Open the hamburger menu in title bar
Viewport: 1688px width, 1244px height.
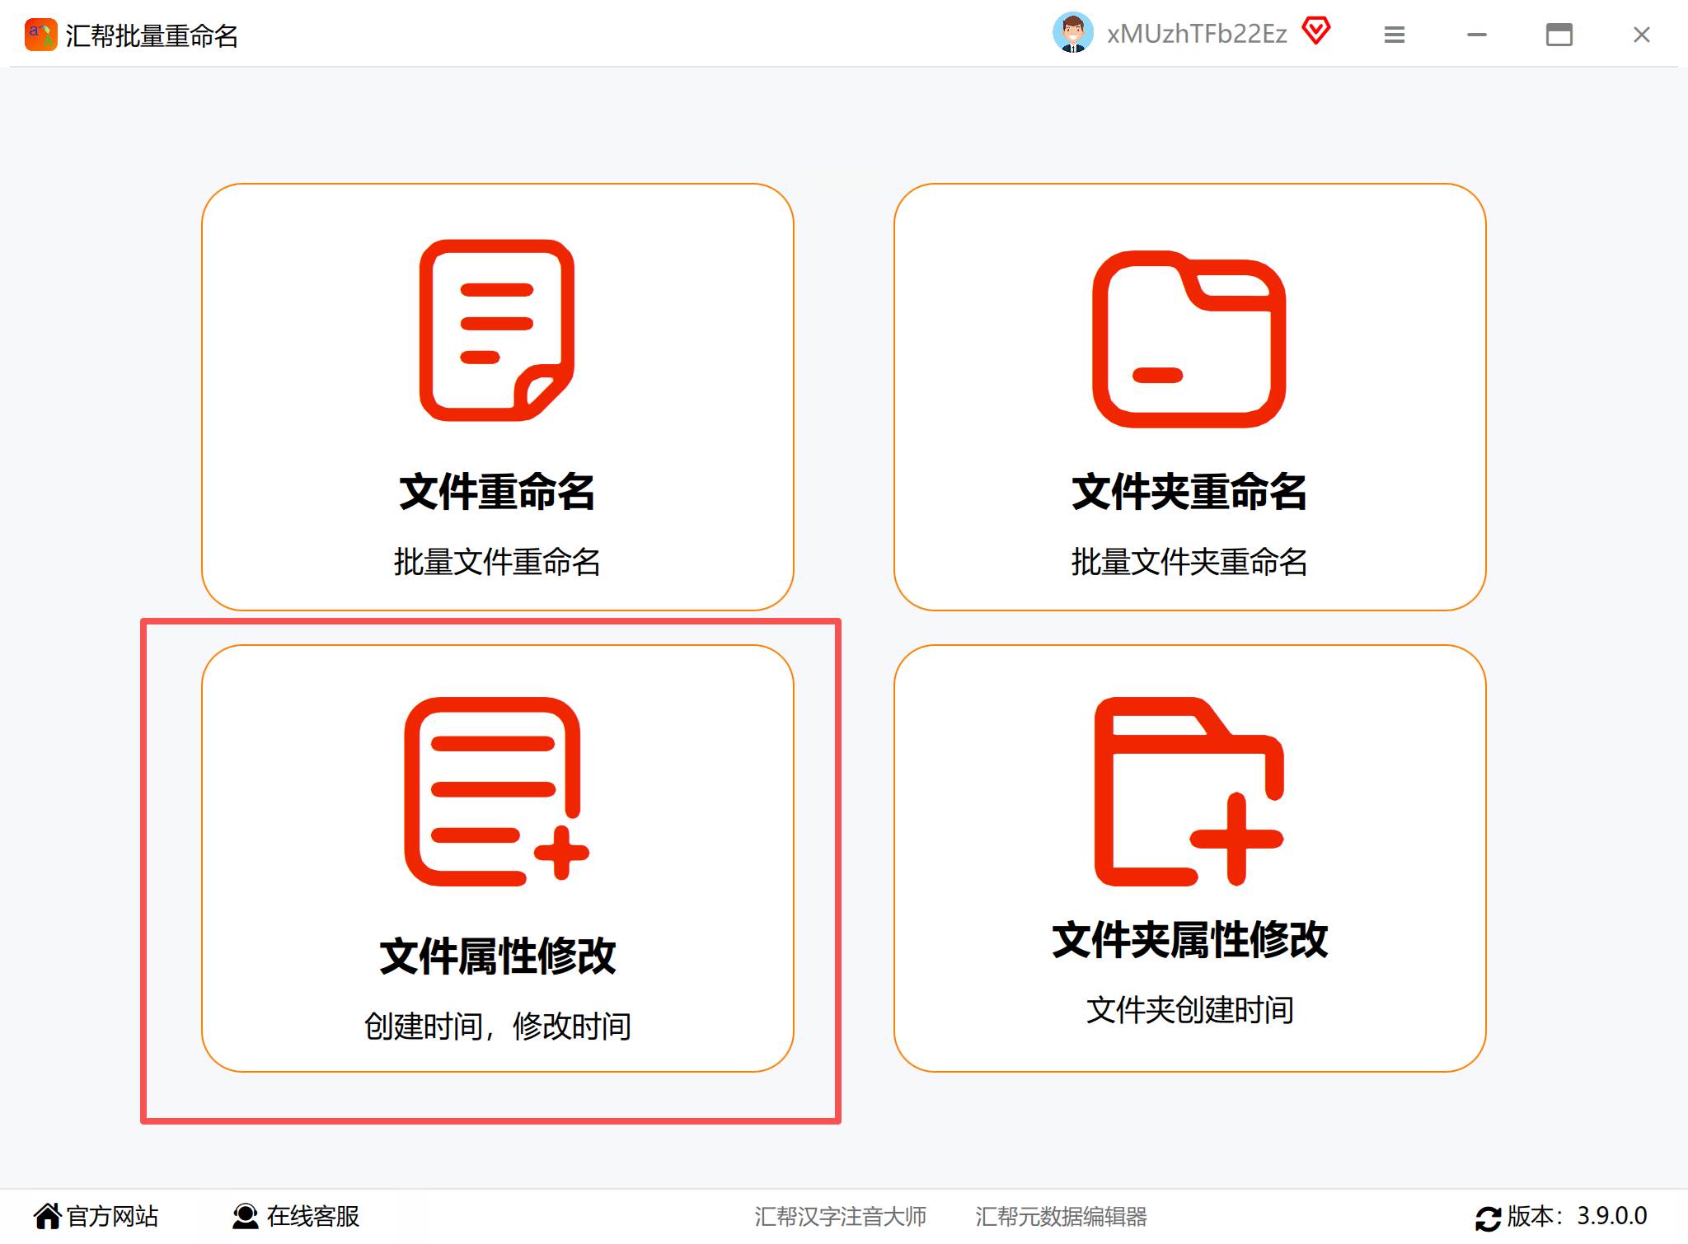click(1394, 35)
